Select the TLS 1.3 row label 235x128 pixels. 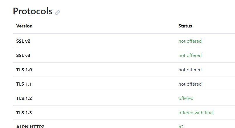click(24, 113)
